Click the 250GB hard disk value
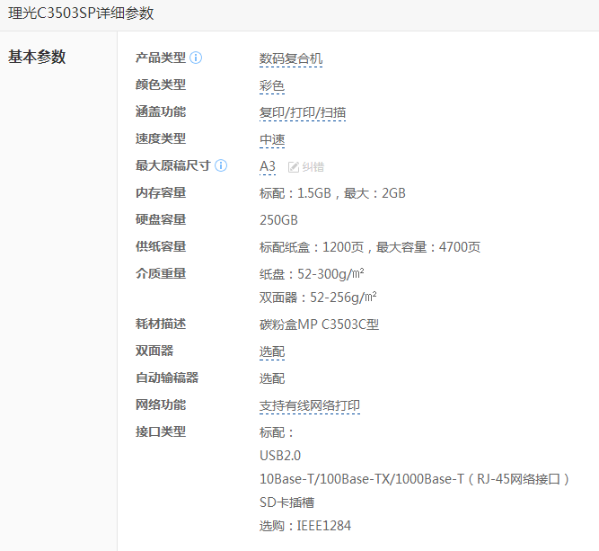Screen dimensions: 599x551 278,219
